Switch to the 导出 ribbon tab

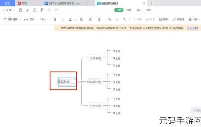tap(149, 10)
